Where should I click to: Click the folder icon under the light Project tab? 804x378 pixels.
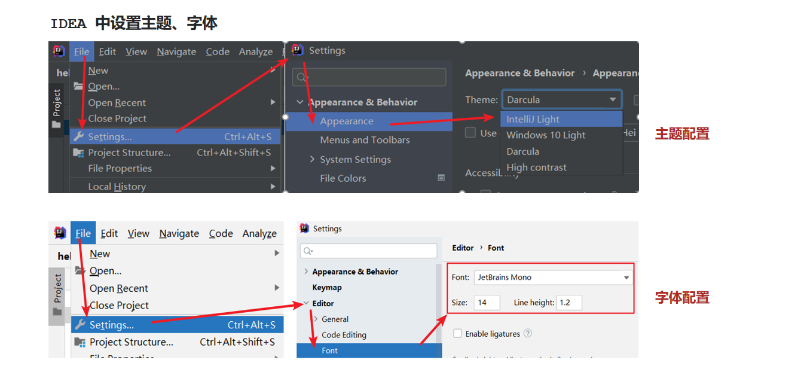click(x=57, y=312)
